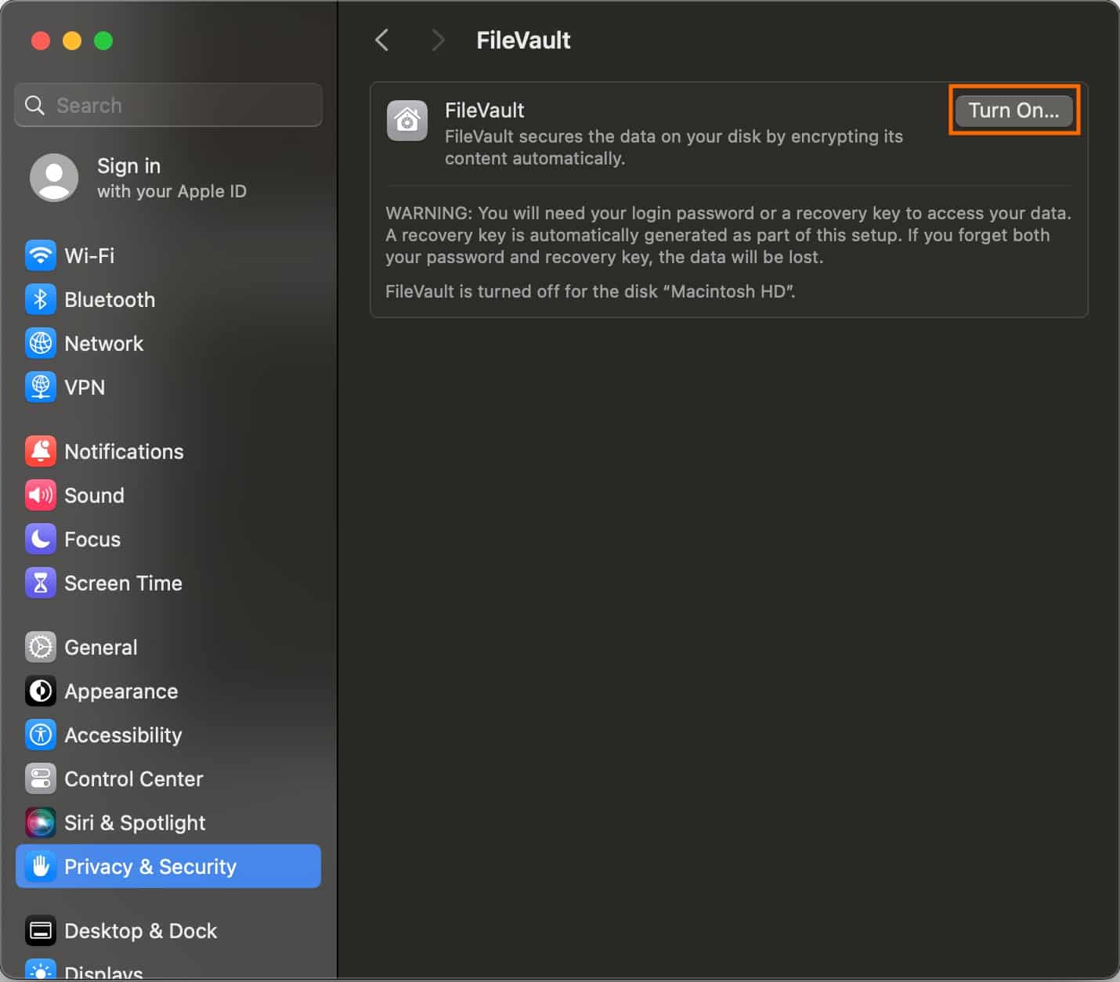
Task: Go forward with the forward chevron
Action: 438,40
